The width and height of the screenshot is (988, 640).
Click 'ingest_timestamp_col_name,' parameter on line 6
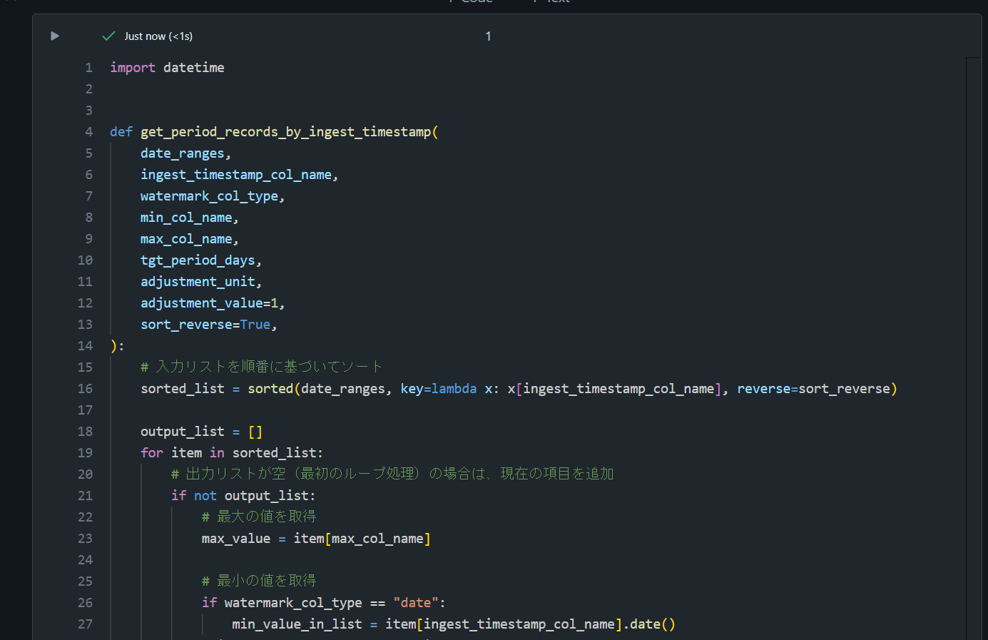(239, 175)
